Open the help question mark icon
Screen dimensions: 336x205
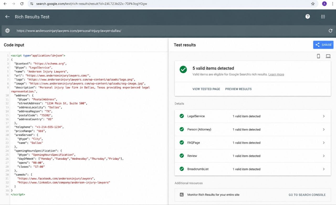coord(308,17)
